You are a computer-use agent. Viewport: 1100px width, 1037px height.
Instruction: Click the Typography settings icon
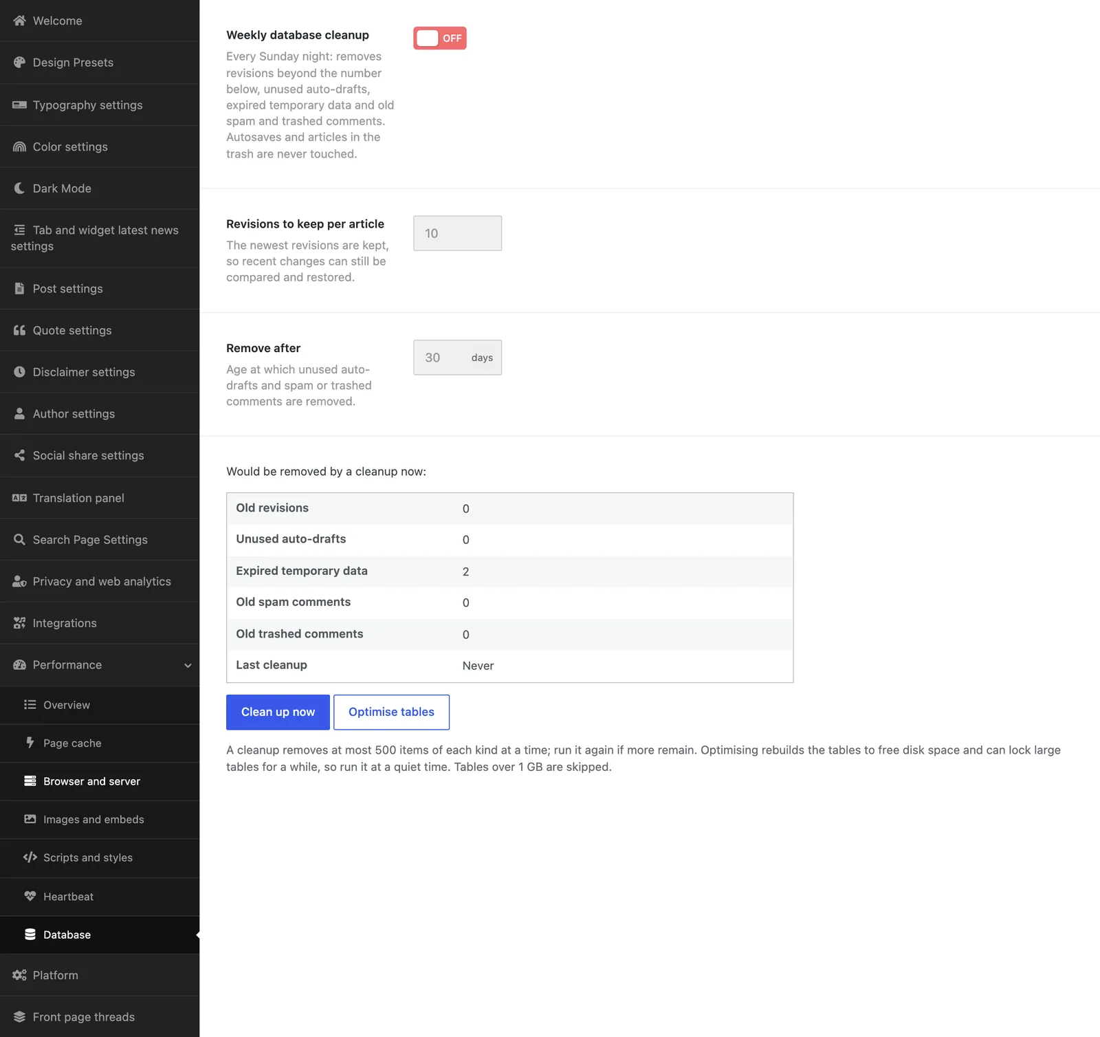click(x=19, y=105)
